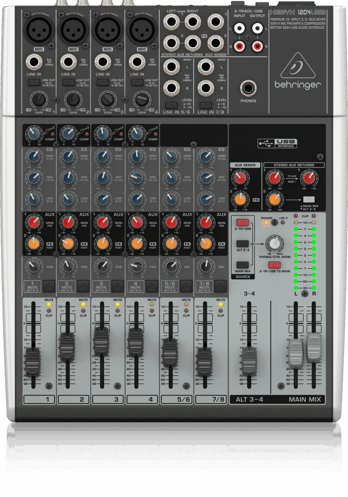Click channel 1 orange FX send knob
This screenshot has width=348, height=497.
[34, 244]
